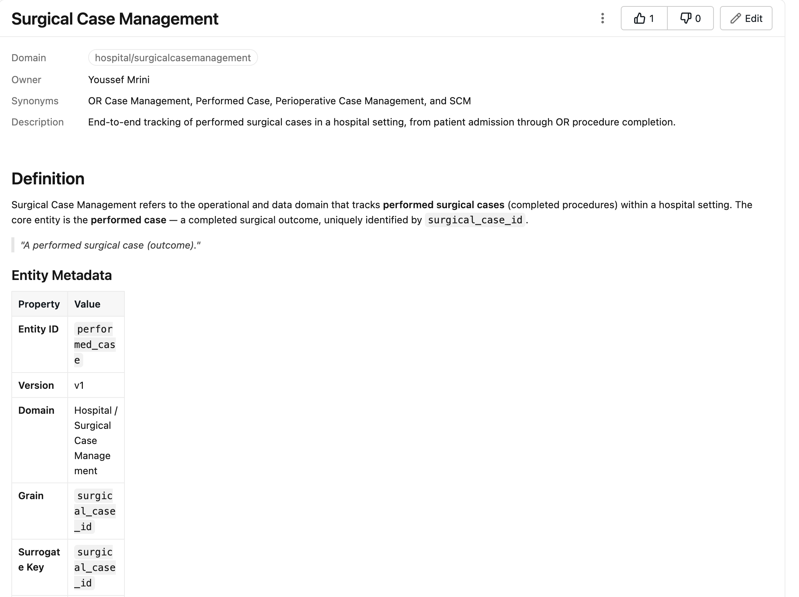
Task: Upvote with the thumbs up button
Action: pos(644,18)
